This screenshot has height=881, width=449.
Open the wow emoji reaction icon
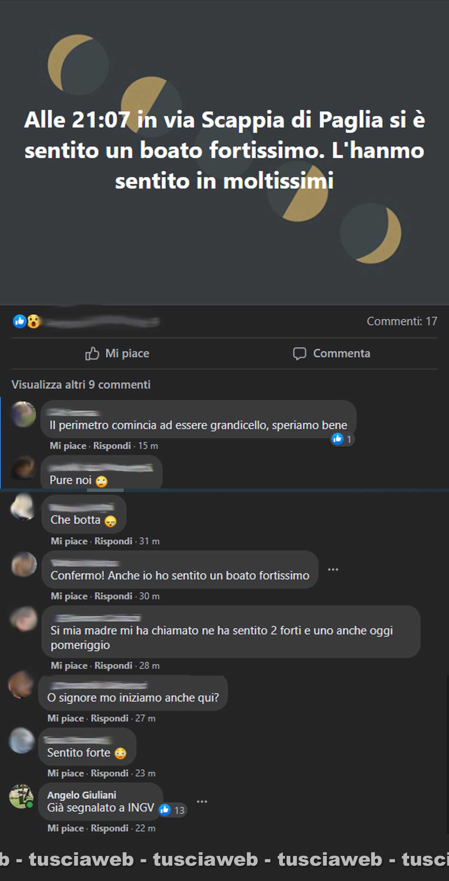[x=33, y=321]
